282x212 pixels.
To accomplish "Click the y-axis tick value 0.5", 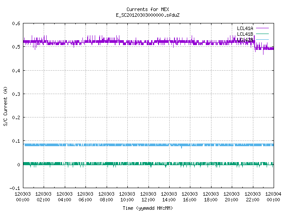I will click(x=16, y=47).
